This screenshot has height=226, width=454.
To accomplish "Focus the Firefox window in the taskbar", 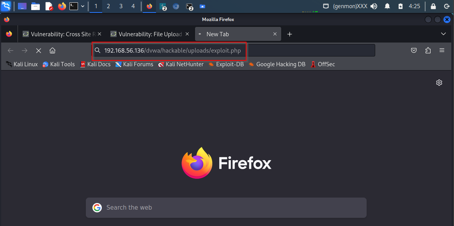I will click(x=149, y=6).
